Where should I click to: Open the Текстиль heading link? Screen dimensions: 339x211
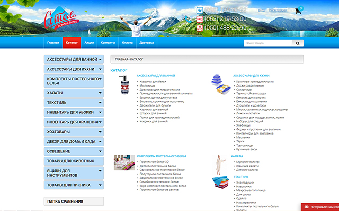click(x=241, y=177)
